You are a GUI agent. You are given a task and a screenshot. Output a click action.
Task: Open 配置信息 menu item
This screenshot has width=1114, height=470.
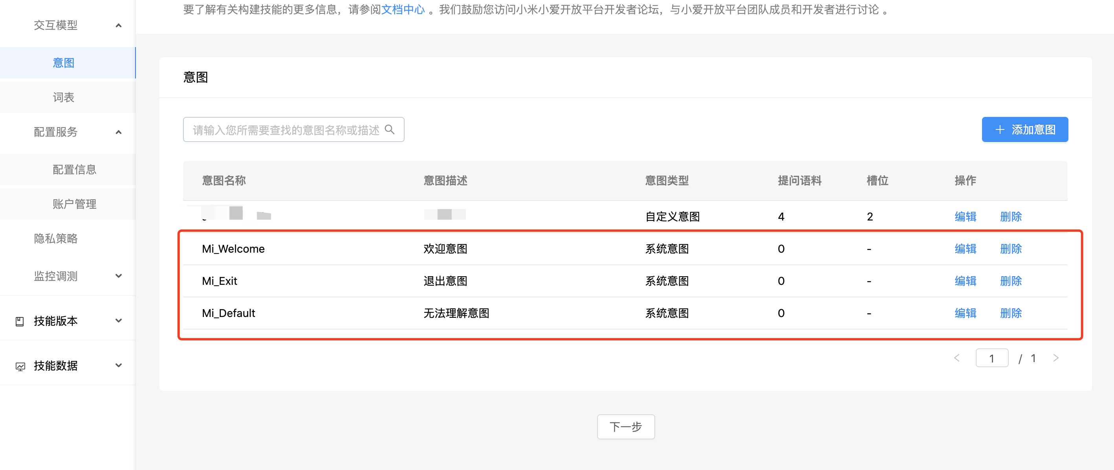click(68, 170)
